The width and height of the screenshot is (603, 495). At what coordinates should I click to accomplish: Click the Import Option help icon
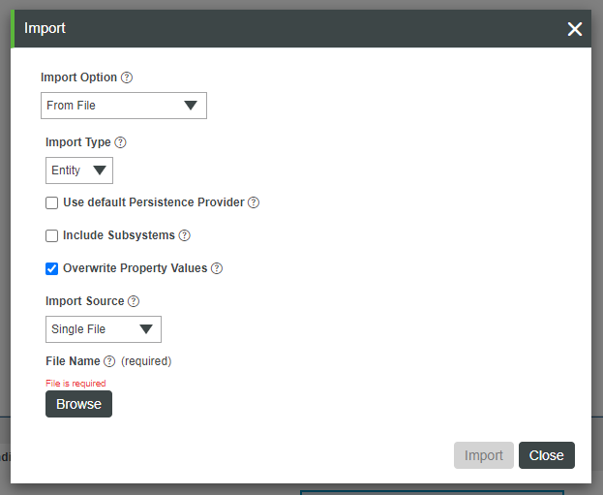coord(127,77)
